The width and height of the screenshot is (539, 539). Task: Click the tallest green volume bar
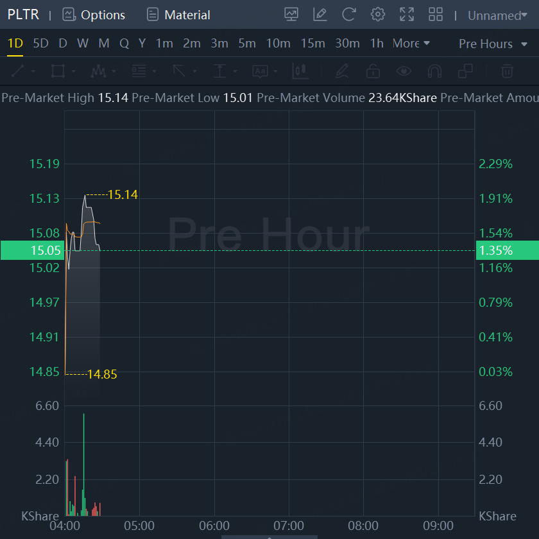click(x=83, y=465)
